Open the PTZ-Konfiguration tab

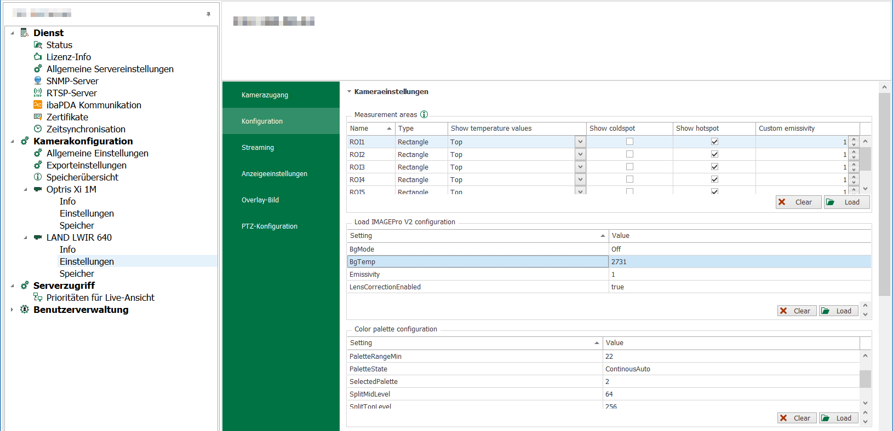(281, 226)
